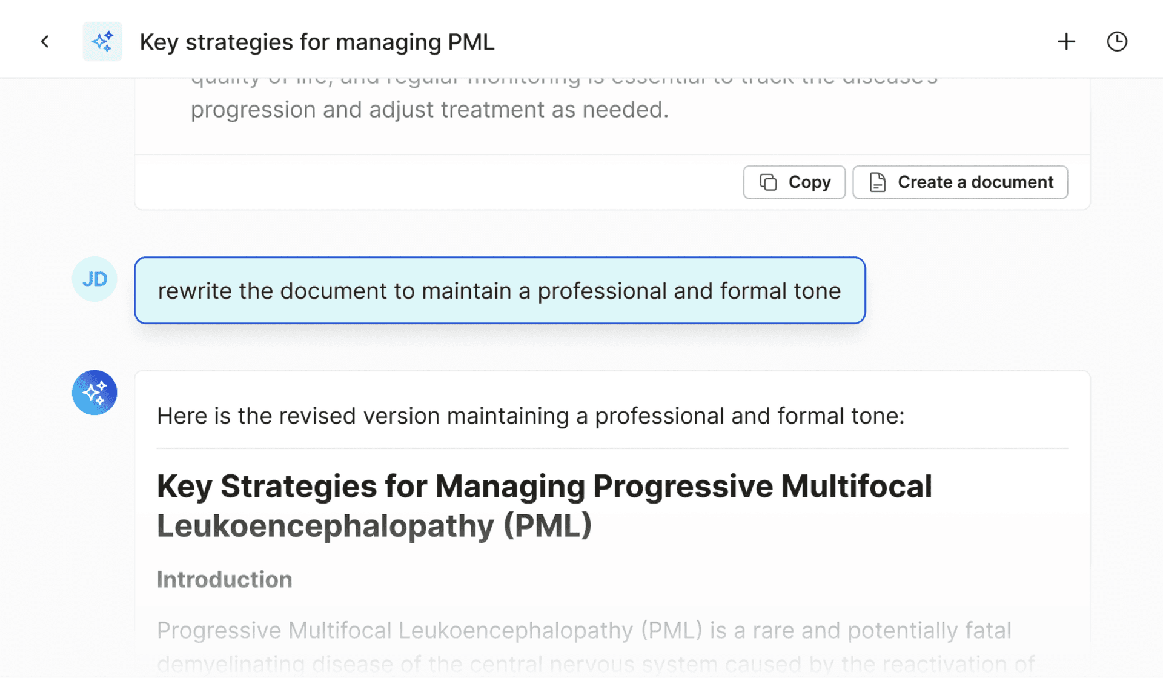Click the 'Key strategies for managing PML' title
This screenshot has height=678, width=1163.
[317, 42]
